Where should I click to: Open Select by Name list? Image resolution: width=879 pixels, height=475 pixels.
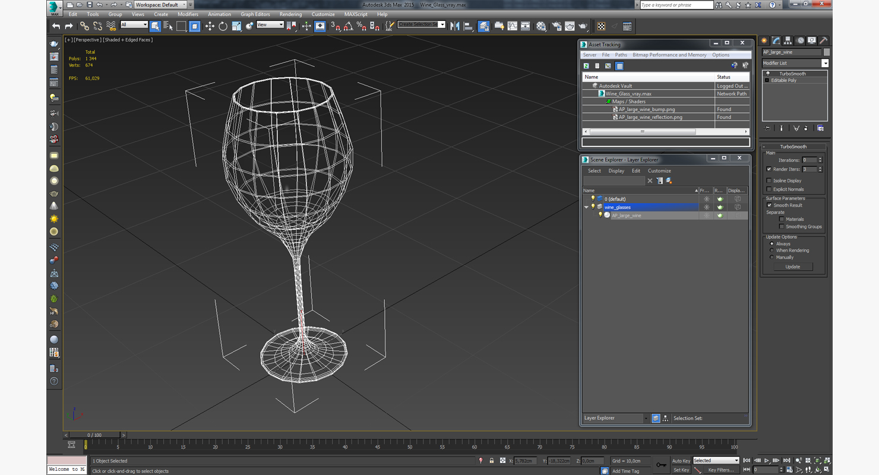(x=167, y=26)
